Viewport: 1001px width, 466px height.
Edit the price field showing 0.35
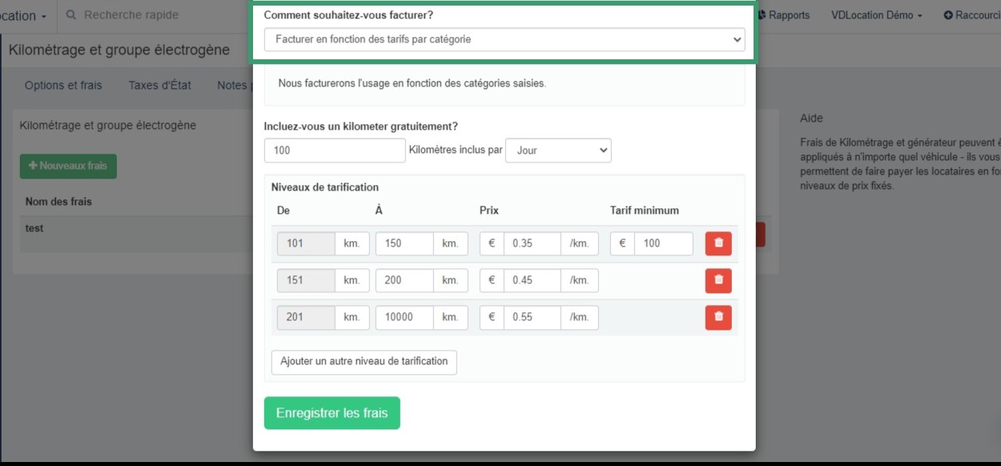point(531,243)
